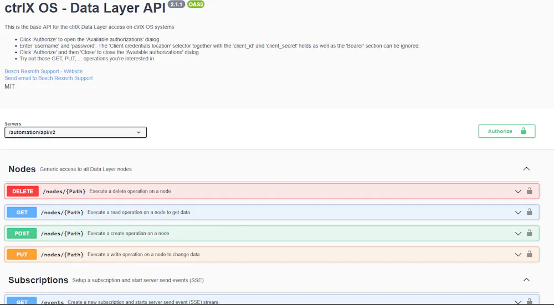Expand POST /nodes/{Path} with its chevron

coord(518,234)
